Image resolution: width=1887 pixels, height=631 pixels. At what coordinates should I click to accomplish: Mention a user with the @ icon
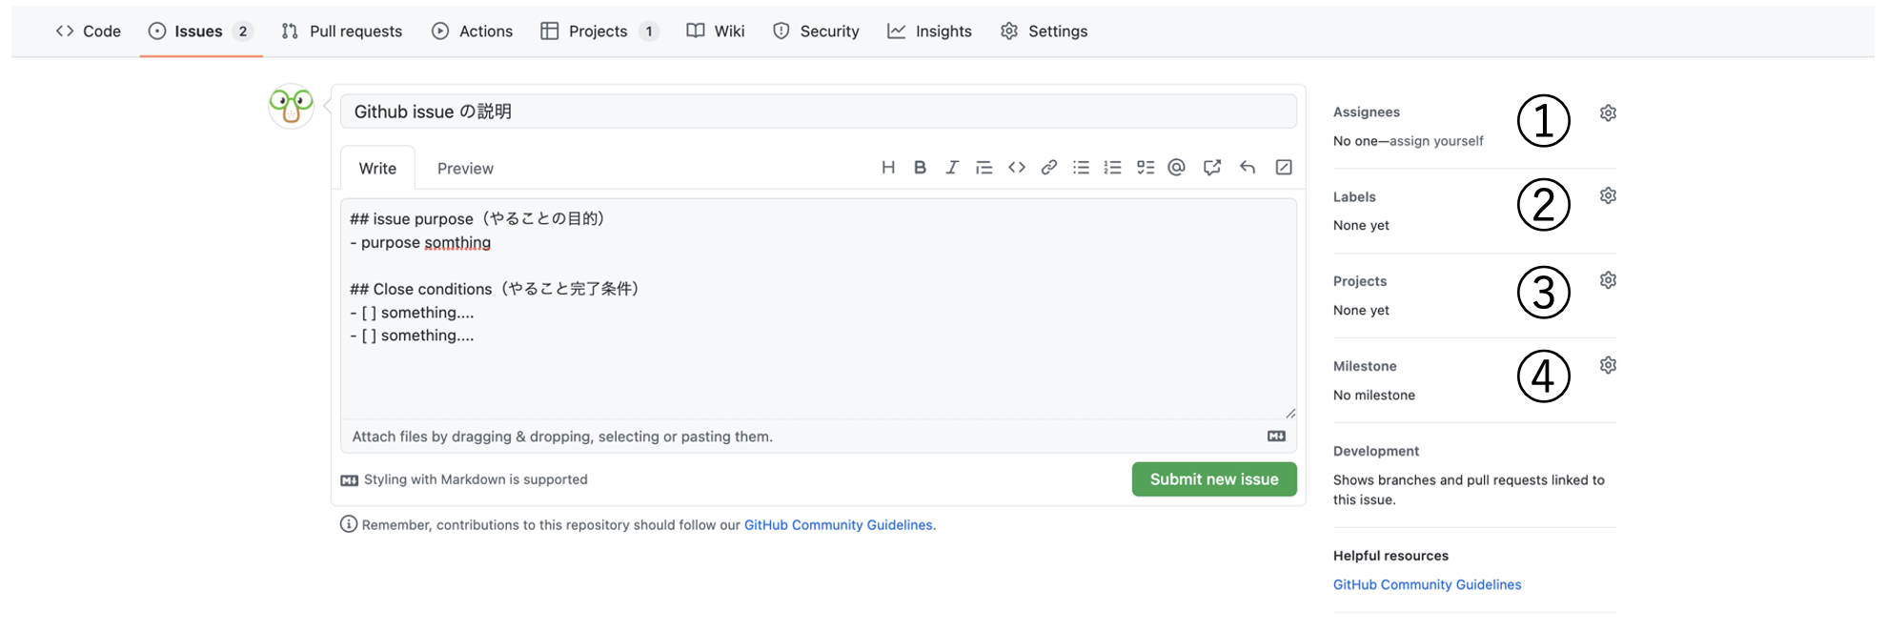[1177, 168]
